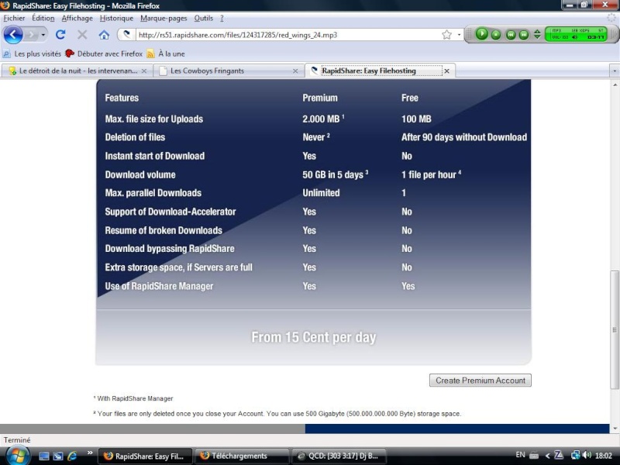Click the 2.000 MB premium value
The width and height of the screenshot is (620, 465).
(323, 119)
